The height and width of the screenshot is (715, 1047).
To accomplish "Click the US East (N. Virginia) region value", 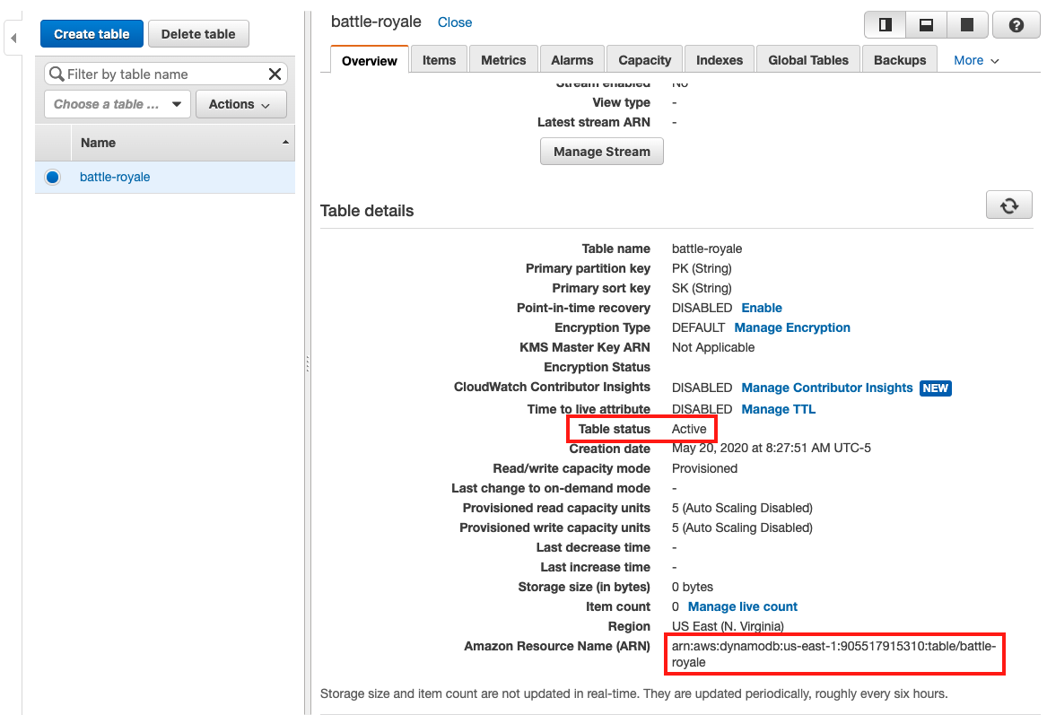I will point(728,626).
